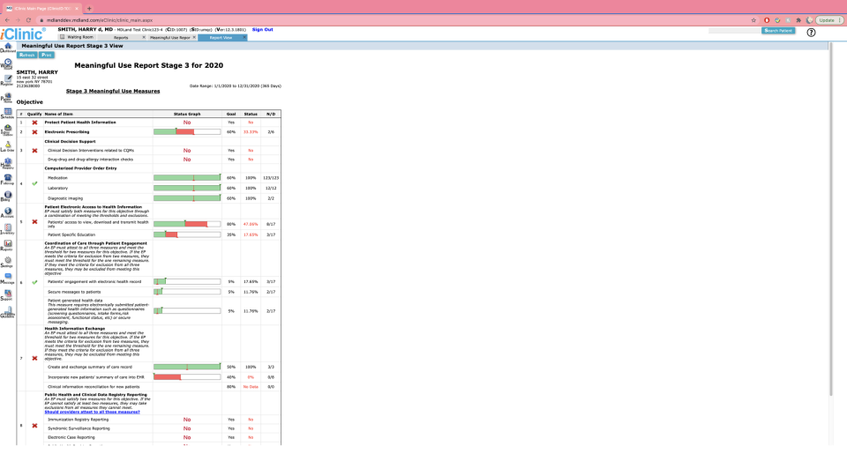Click the Patient Specific Education status bar
The image size is (847, 476).
[x=187, y=234]
